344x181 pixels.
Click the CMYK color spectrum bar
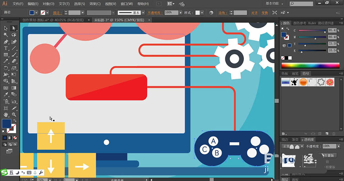coord(310,65)
